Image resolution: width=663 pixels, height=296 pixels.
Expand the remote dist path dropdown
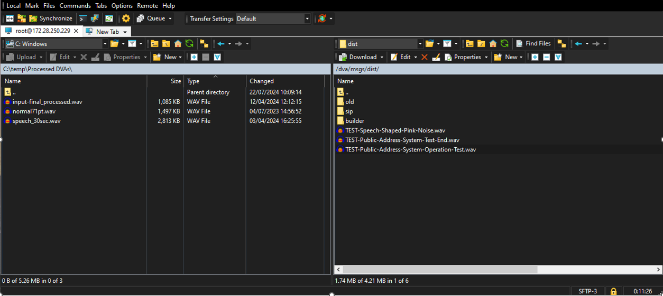tap(420, 44)
